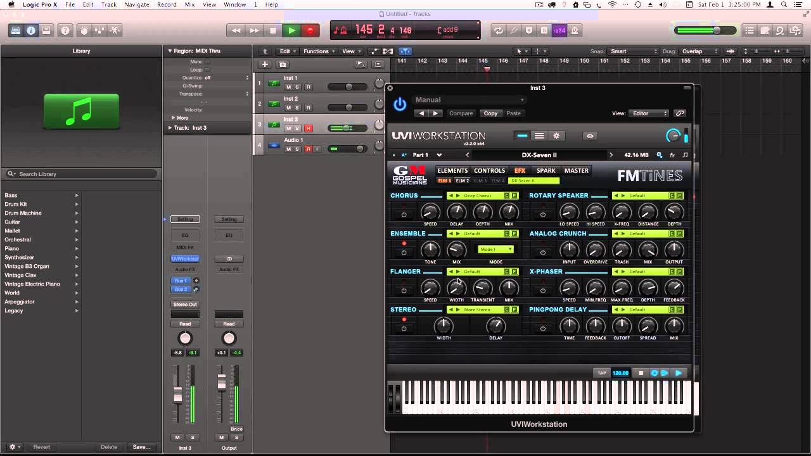Open the Record menu in menu bar

click(x=167, y=4)
